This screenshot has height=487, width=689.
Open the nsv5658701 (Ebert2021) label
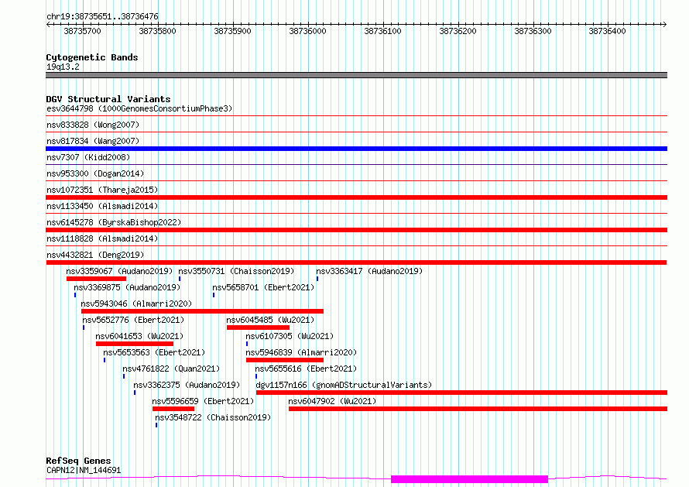click(263, 287)
